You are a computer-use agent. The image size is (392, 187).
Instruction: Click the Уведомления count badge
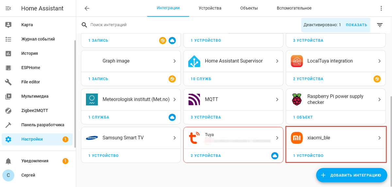point(65,161)
